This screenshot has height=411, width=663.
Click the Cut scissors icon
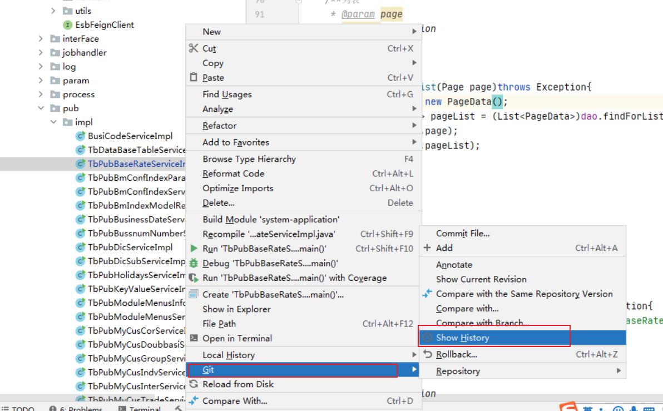coord(193,48)
